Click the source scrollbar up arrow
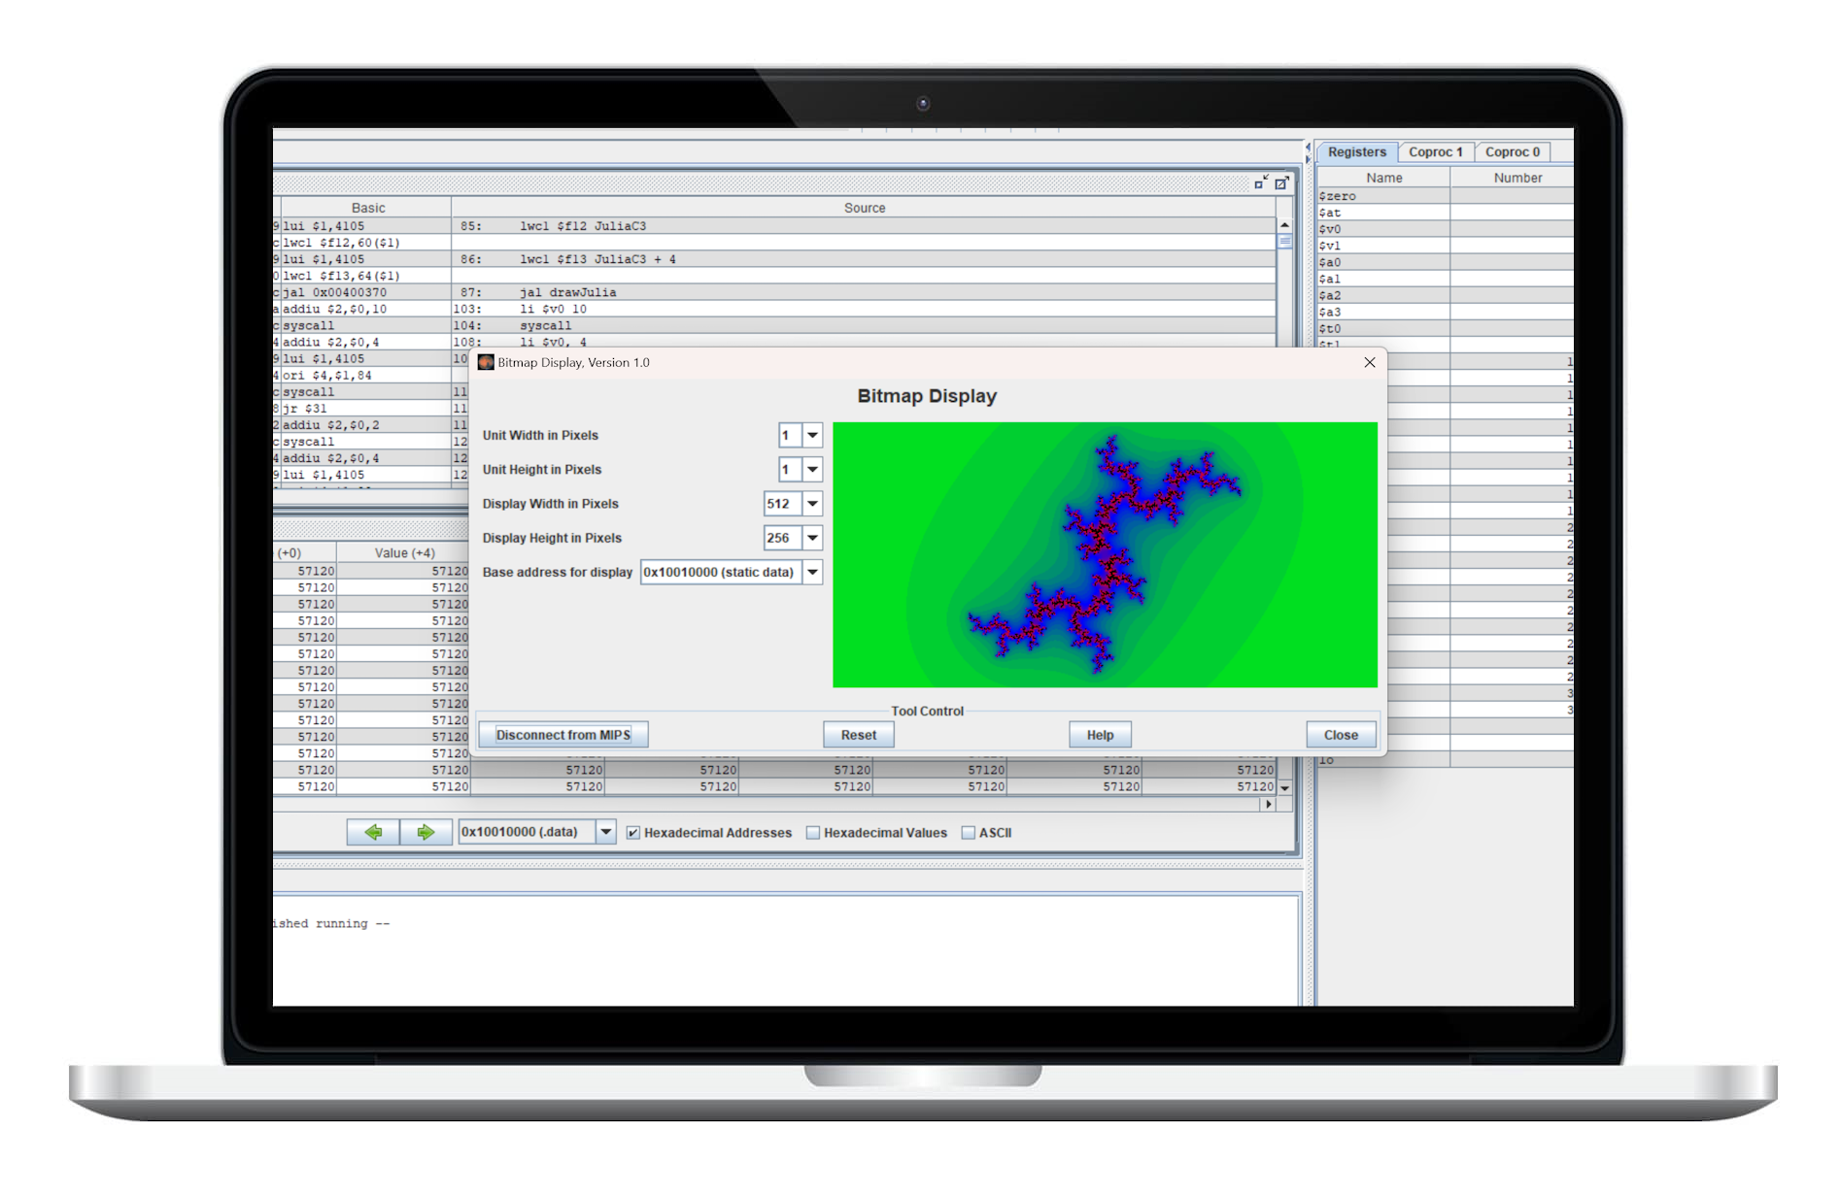Viewport: 1841px width, 1195px height. 1284,225
